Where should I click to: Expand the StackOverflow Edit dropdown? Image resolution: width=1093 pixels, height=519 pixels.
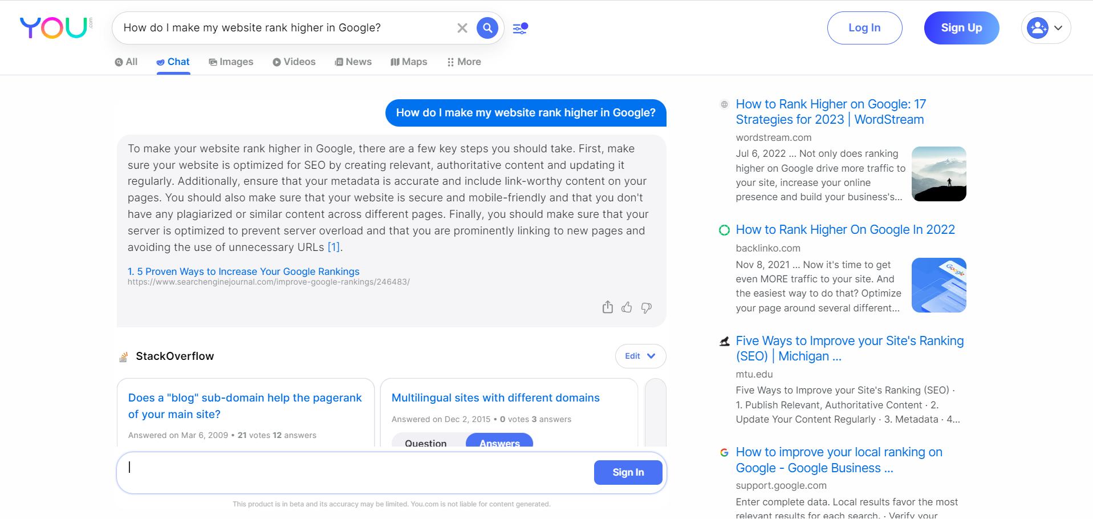(x=640, y=356)
